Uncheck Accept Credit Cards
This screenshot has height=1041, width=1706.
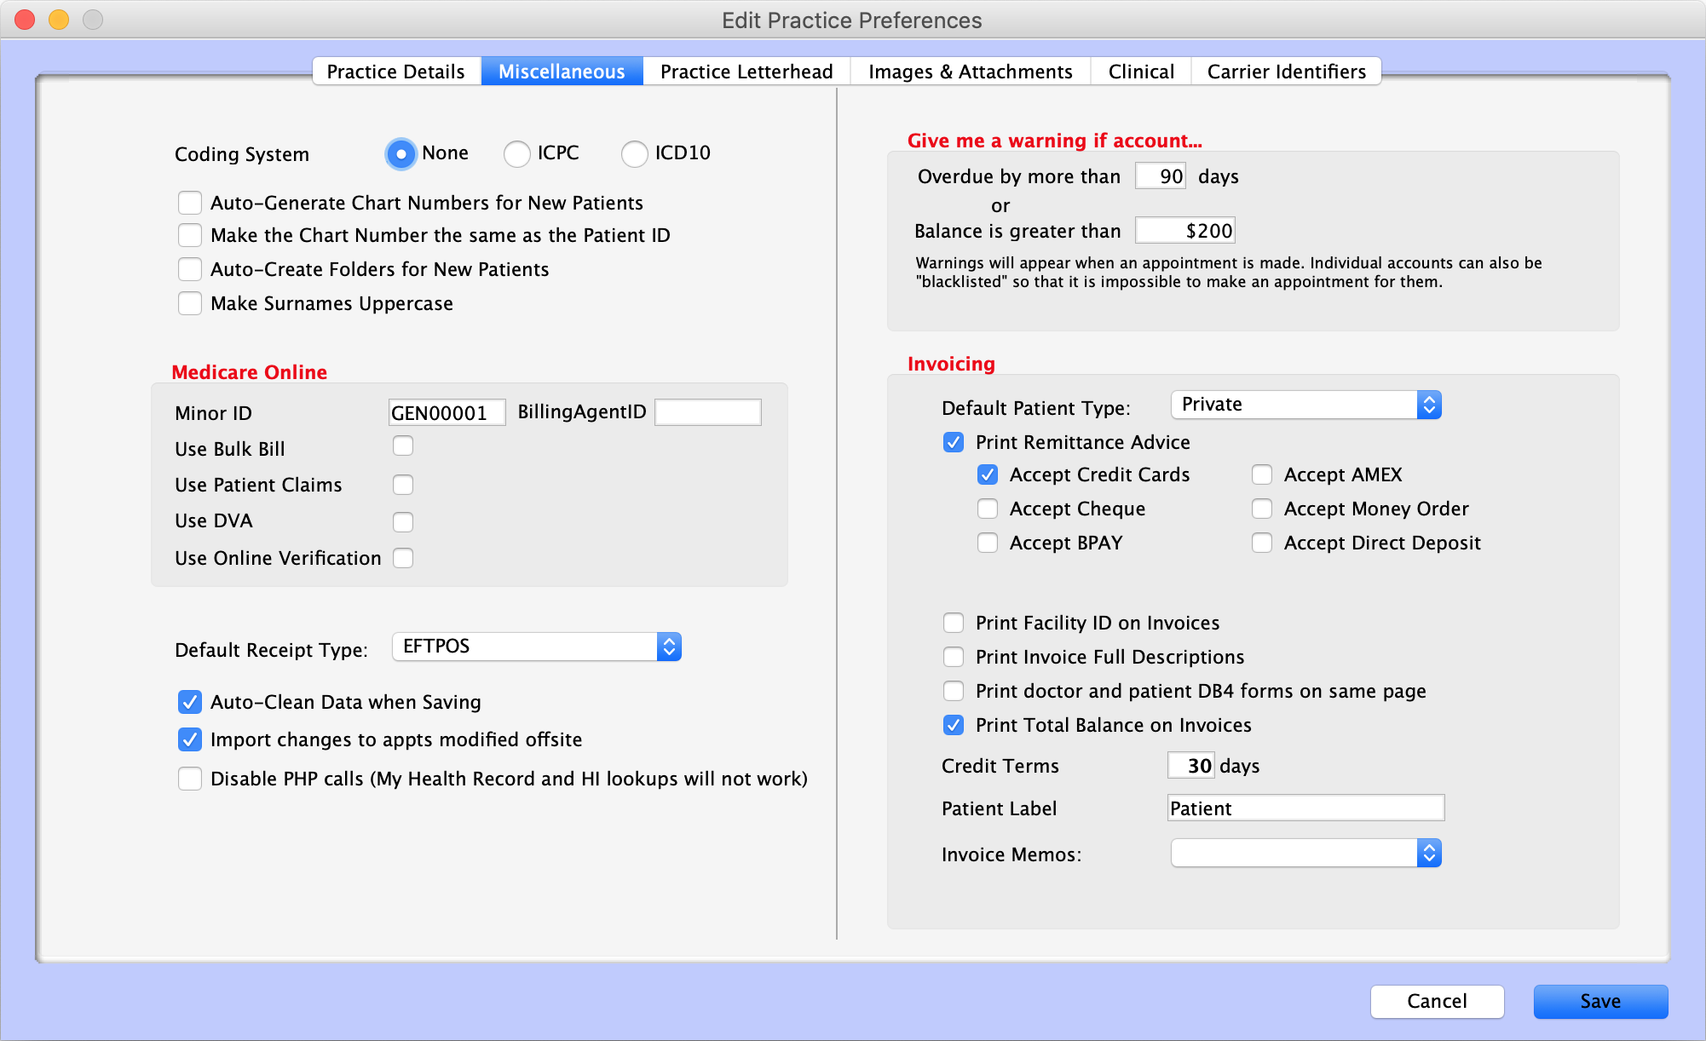(x=988, y=474)
